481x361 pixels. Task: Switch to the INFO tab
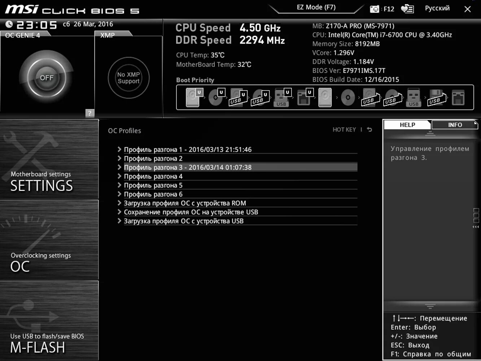pos(455,125)
